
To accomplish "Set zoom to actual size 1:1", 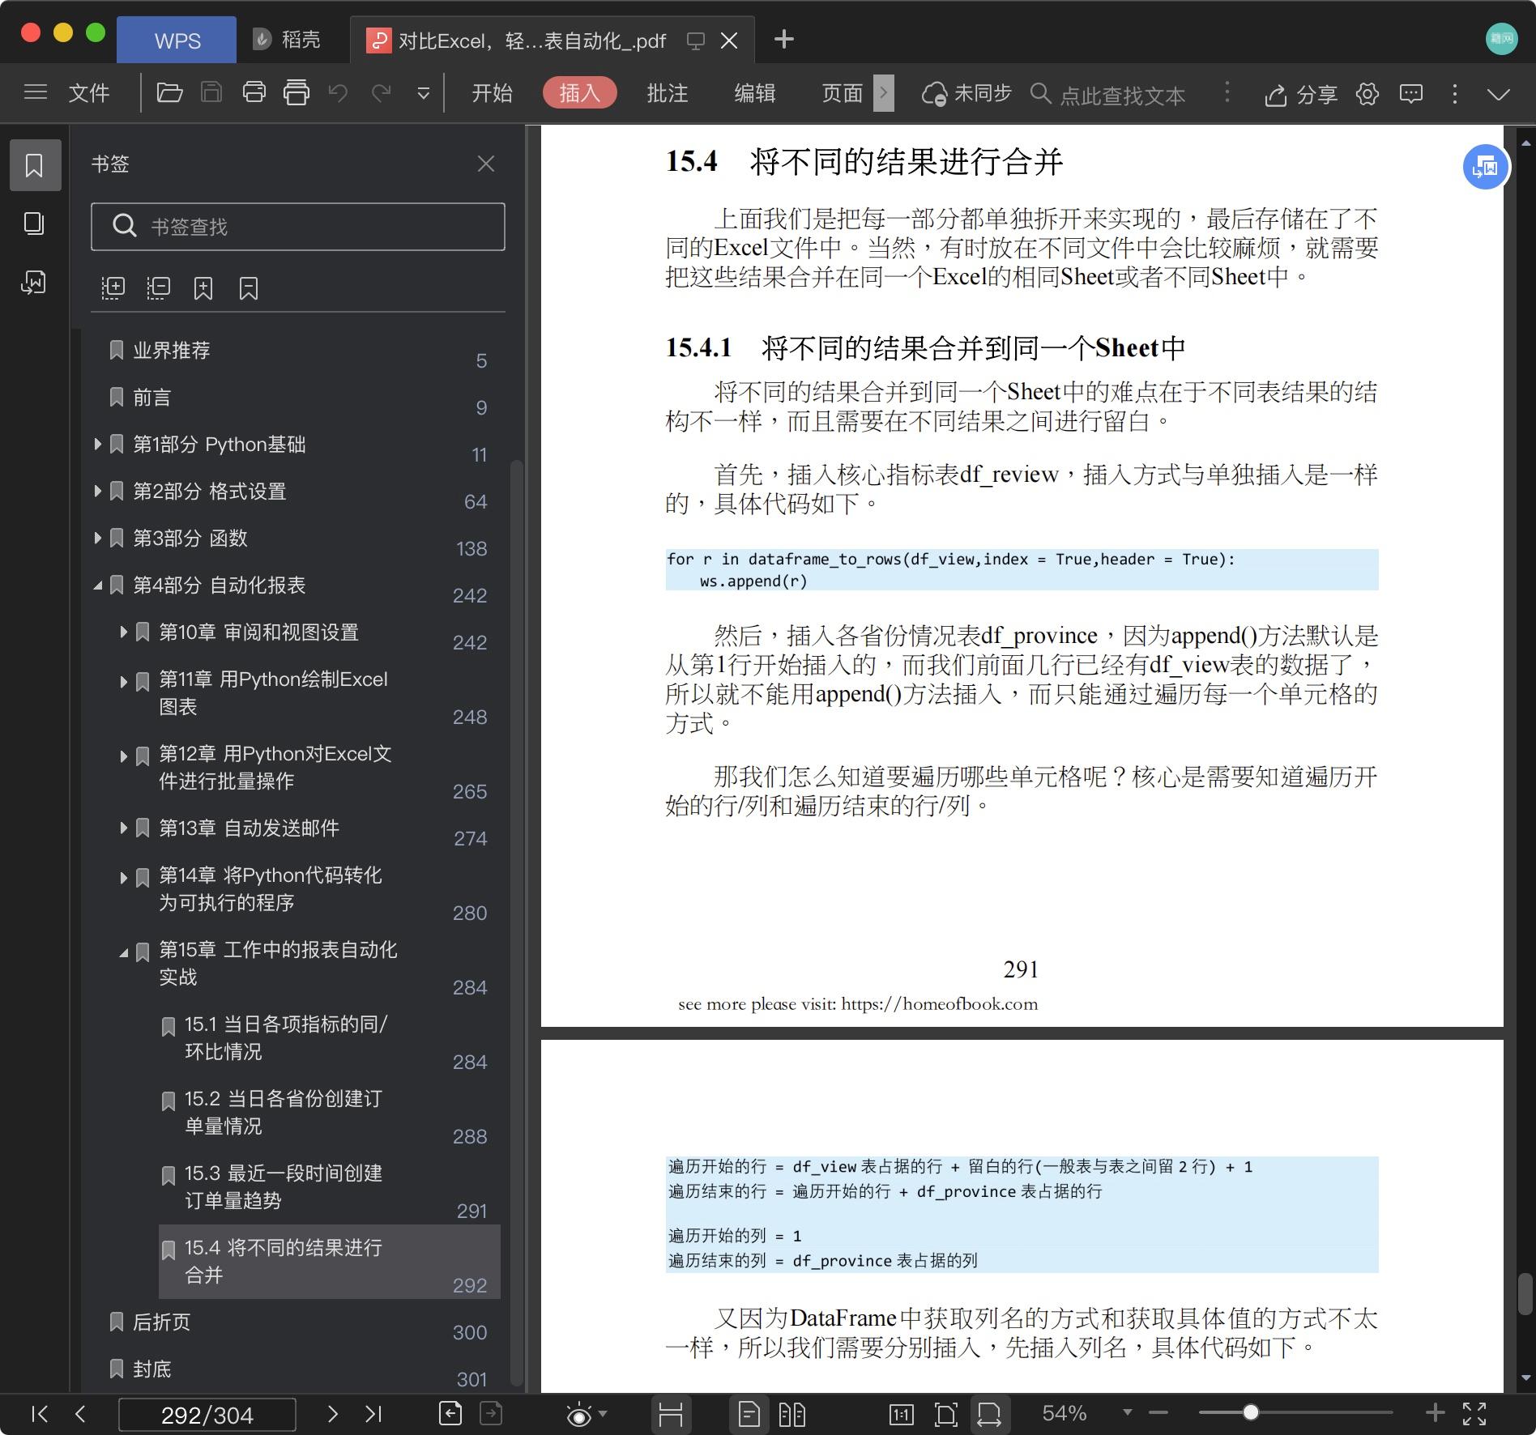I will click(902, 1415).
